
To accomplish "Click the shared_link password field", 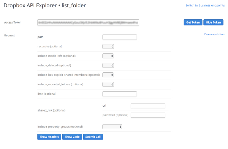I will click(x=148, y=115).
